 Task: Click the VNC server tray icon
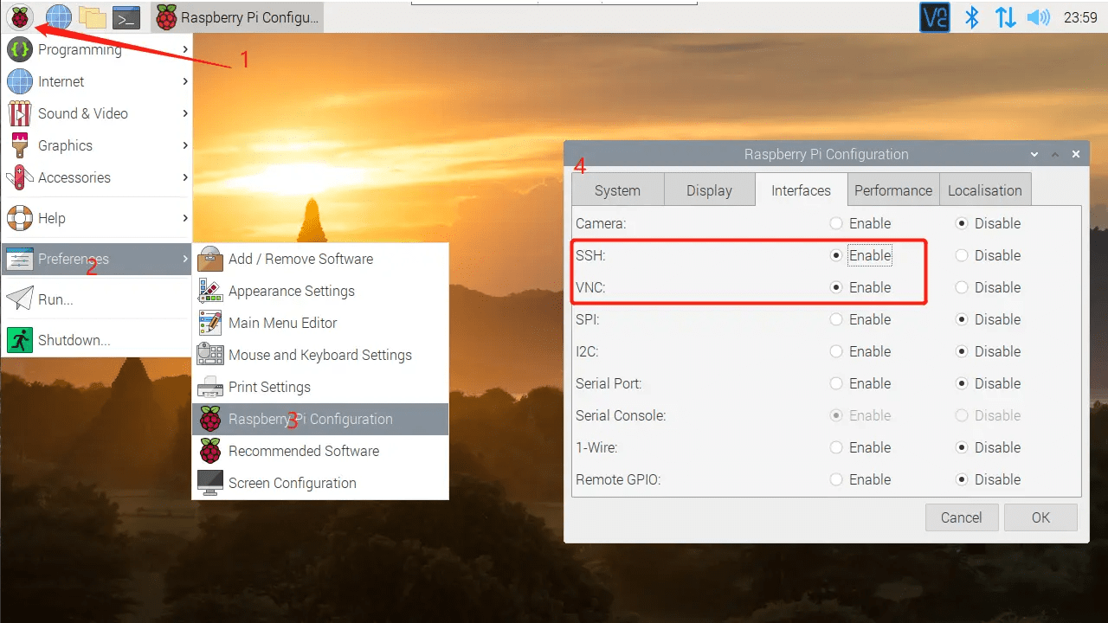click(x=935, y=17)
